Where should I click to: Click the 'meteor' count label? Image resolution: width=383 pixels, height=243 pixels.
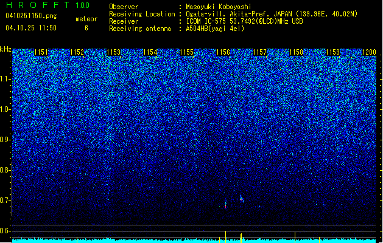coord(86,19)
